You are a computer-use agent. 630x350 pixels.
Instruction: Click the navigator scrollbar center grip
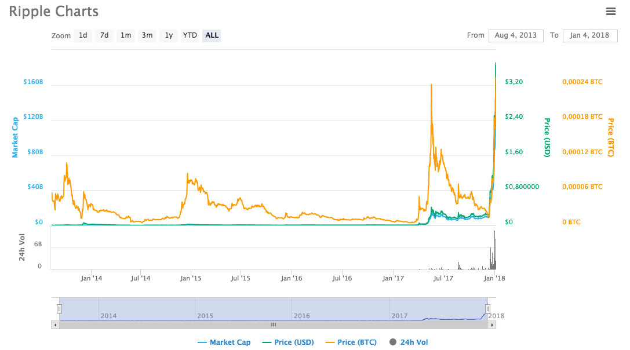(274, 325)
